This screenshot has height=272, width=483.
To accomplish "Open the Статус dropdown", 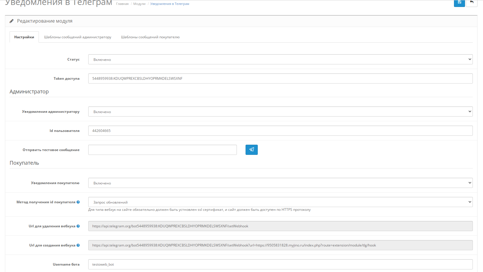I will point(280,59).
